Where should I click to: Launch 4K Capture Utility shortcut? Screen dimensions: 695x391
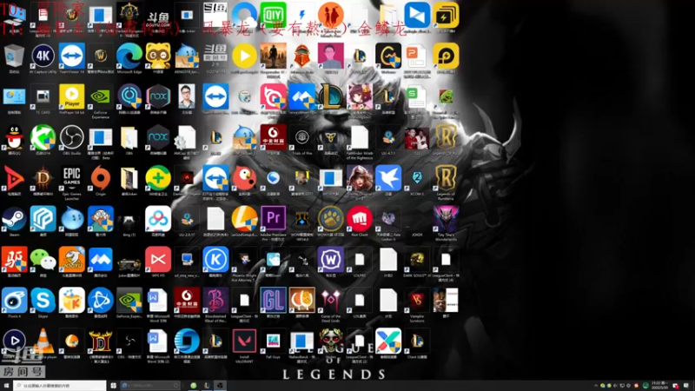[43, 56]
